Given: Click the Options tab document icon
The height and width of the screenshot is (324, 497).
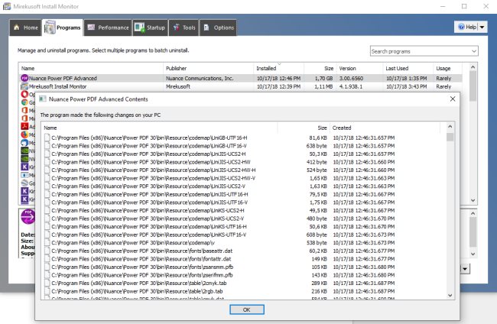Looking at the screenshot, I should pos(206,28).
